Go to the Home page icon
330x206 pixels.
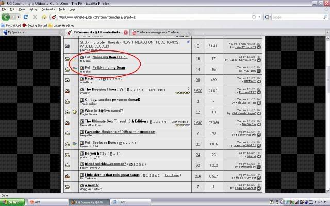44,17
